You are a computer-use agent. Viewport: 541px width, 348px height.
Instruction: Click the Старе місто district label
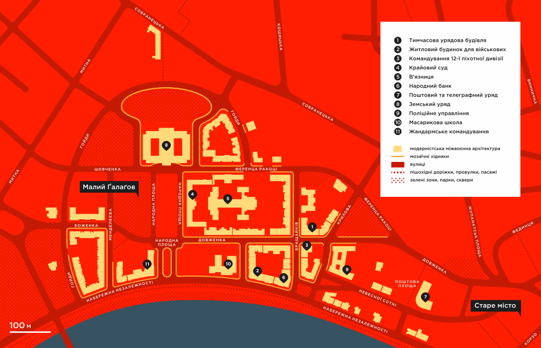click(495, 306)
